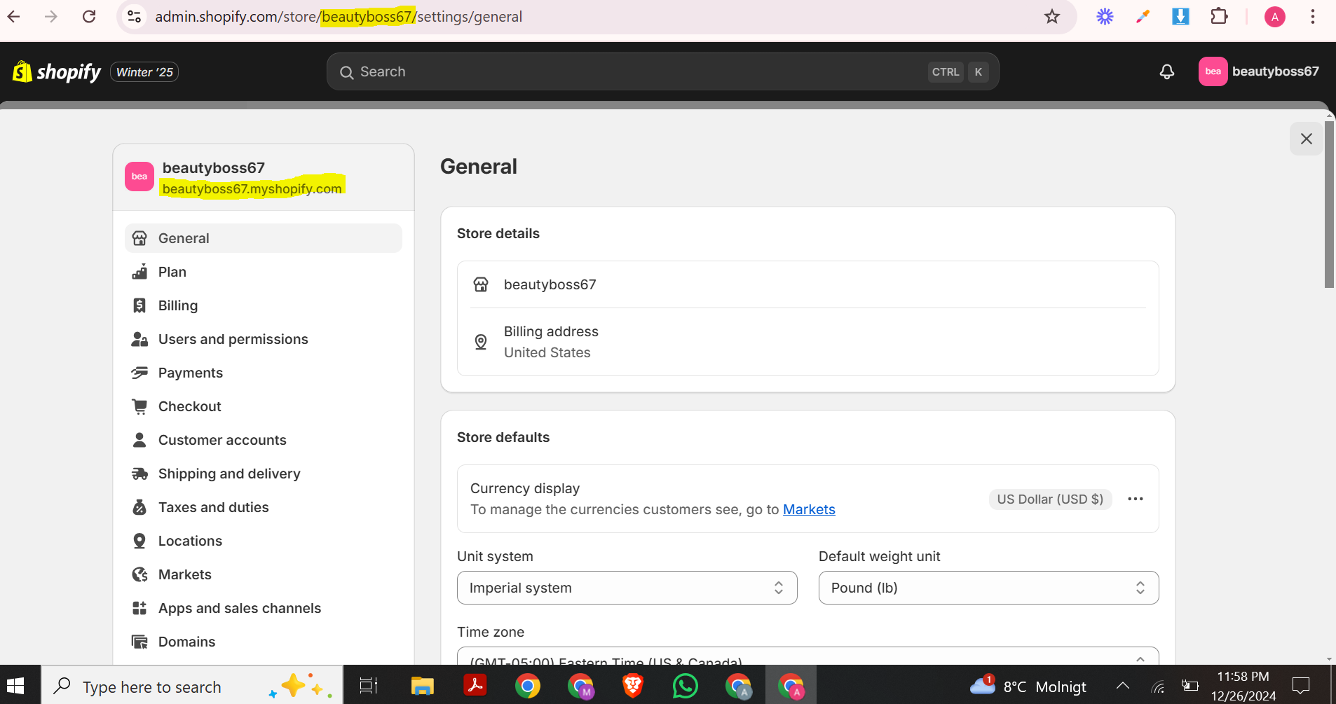Open the Shipping and delivery settings
1336x704 pixels.
pos(229,474)
